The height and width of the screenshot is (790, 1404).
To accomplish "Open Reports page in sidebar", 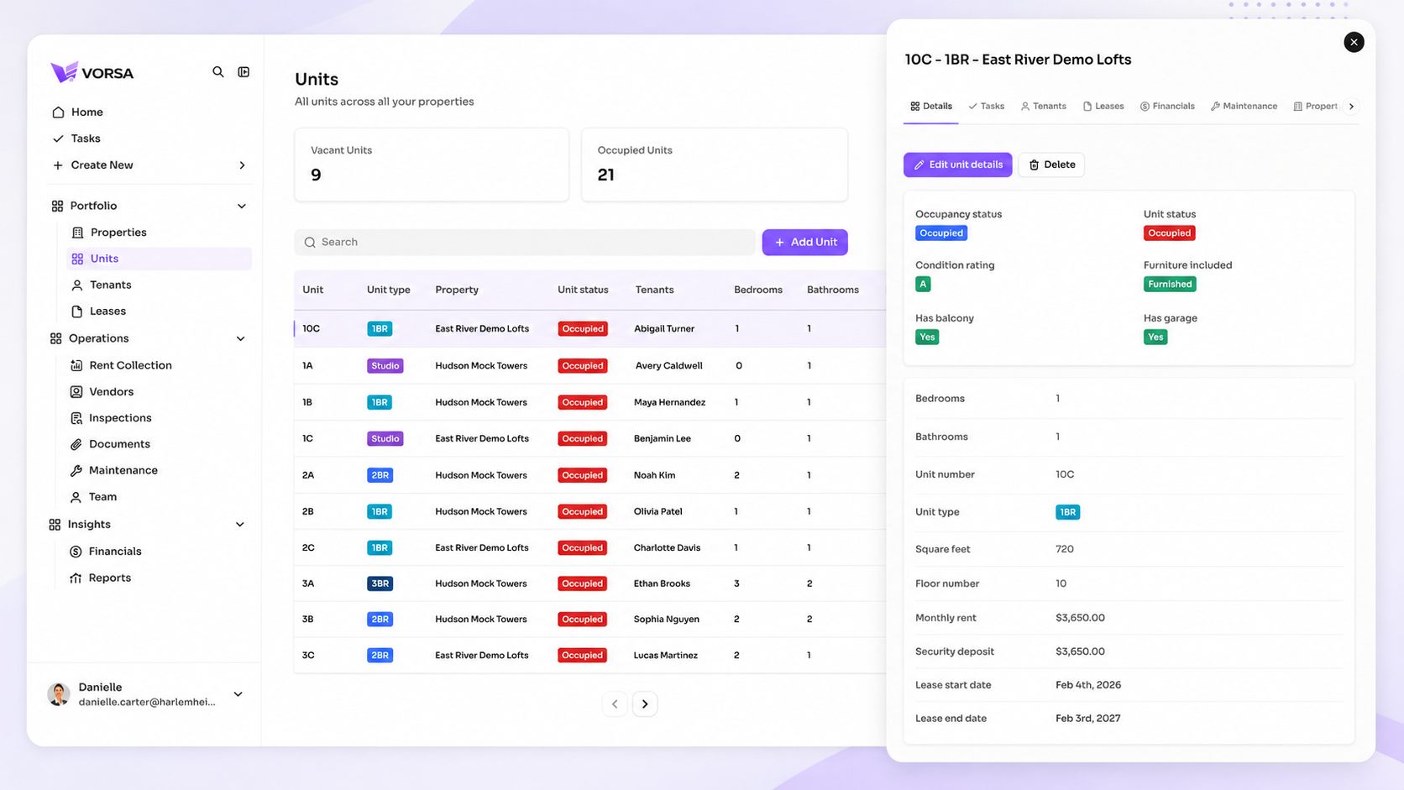I will pos(110,578).
